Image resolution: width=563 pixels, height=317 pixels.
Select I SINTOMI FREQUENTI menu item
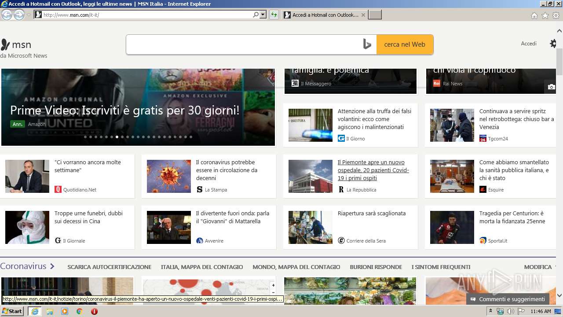click(441, 267)
